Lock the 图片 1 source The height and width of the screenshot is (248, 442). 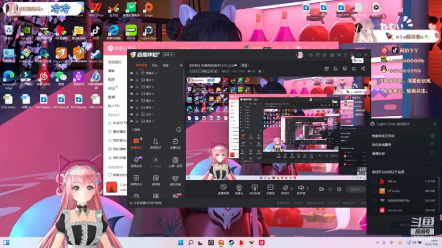[137, 107]
